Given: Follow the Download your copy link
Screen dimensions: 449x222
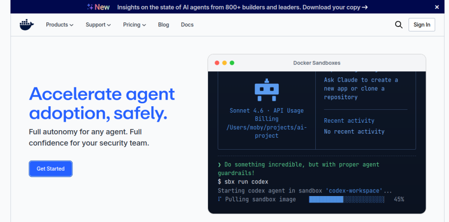Looking at the screenshot, I should [335, 7].
